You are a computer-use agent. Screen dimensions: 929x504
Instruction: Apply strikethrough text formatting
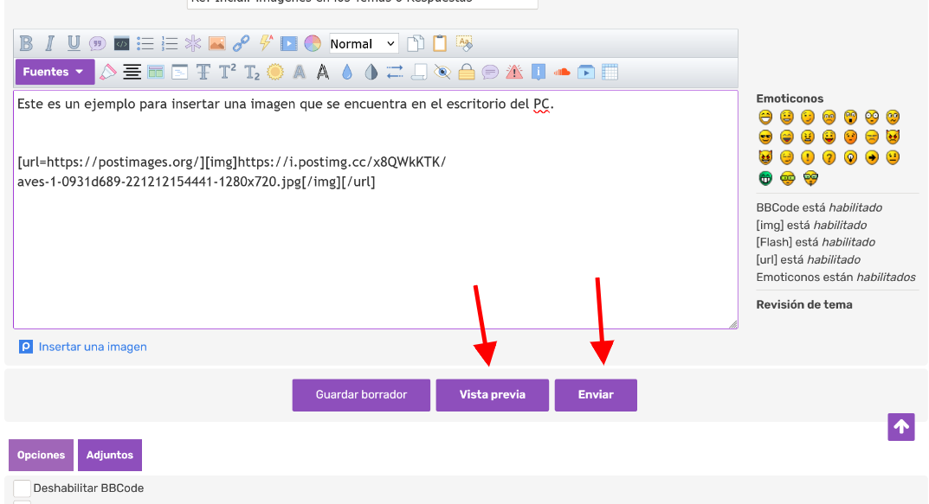(203, 72)
